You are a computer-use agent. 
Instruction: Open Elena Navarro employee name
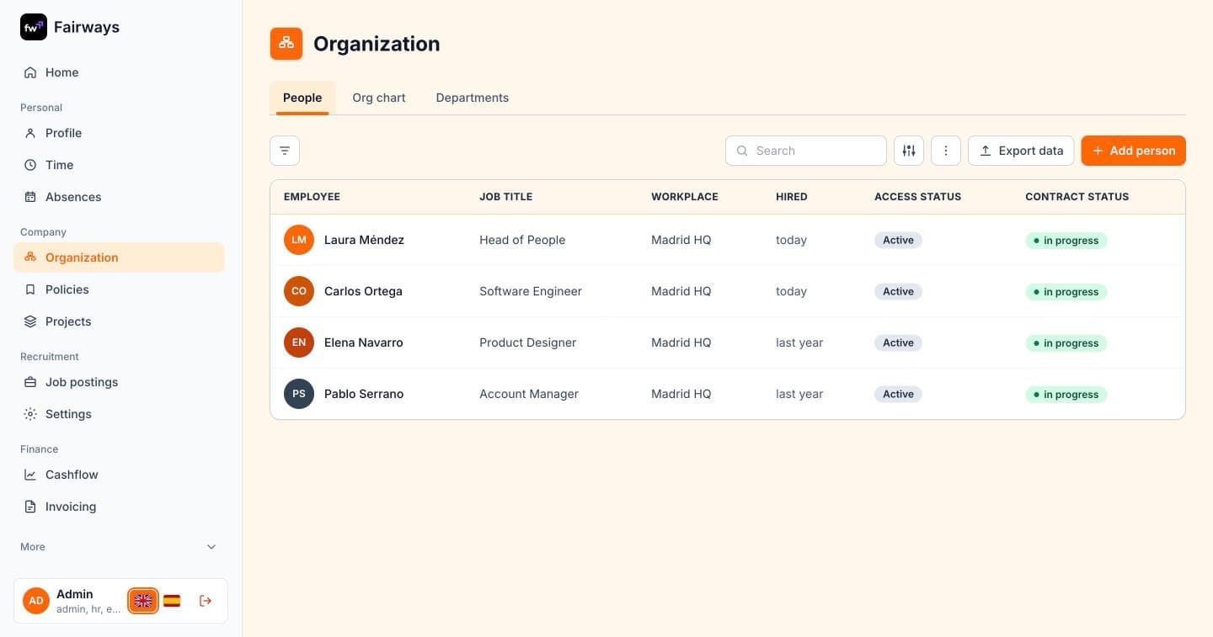point(364,342)
